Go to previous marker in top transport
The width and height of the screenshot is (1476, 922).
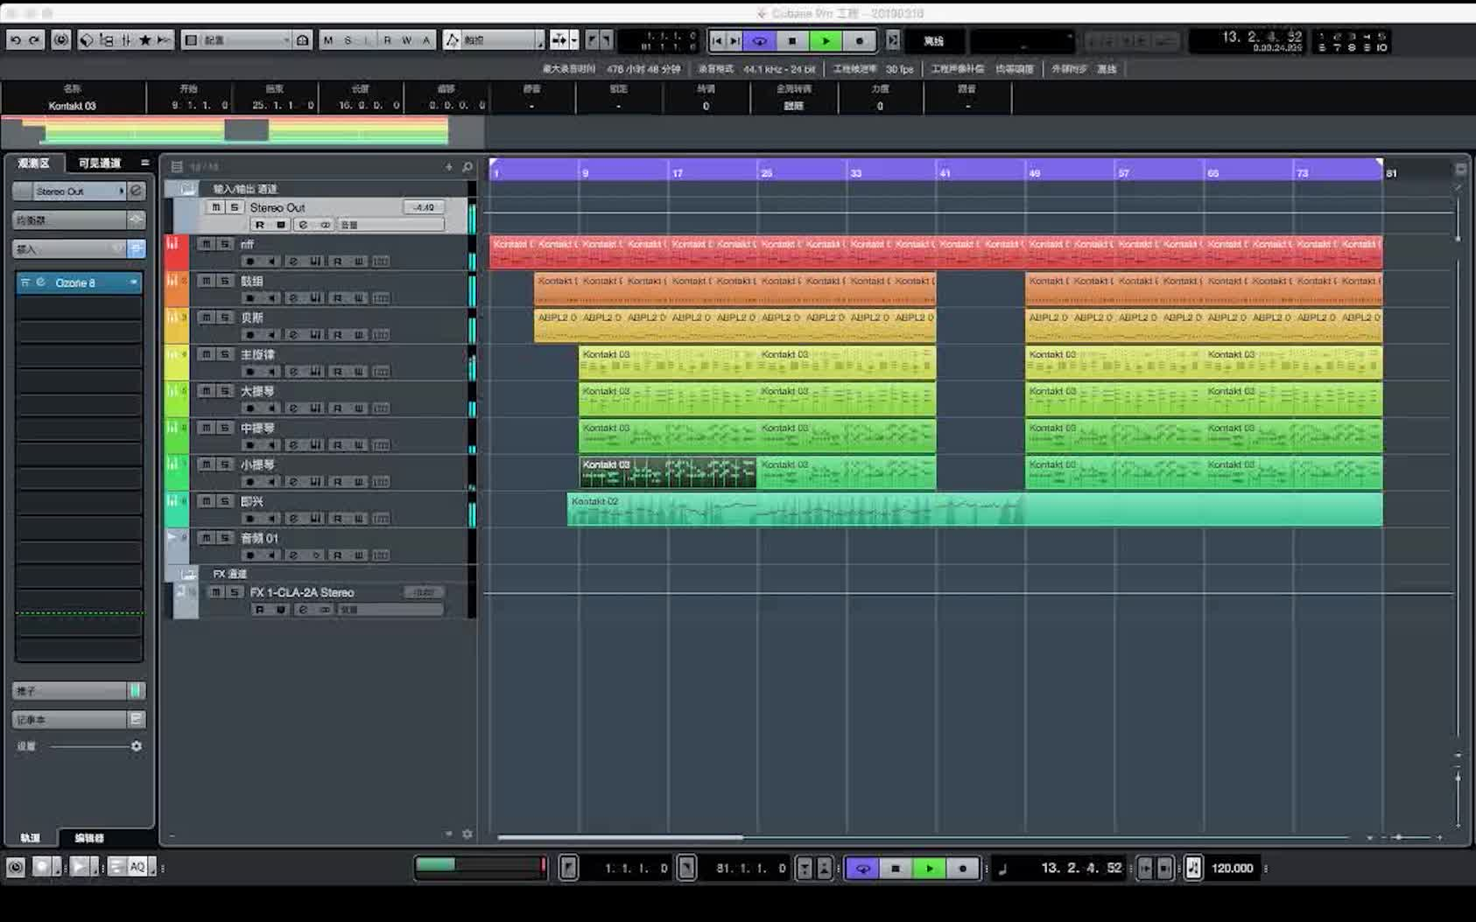click(x=717, y=40)
